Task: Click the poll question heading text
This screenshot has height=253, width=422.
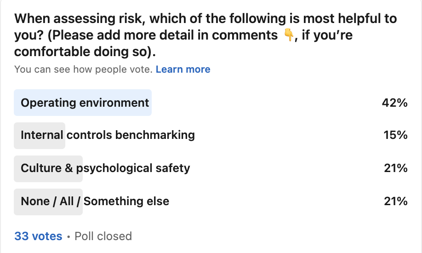Action: click(205, 35)
